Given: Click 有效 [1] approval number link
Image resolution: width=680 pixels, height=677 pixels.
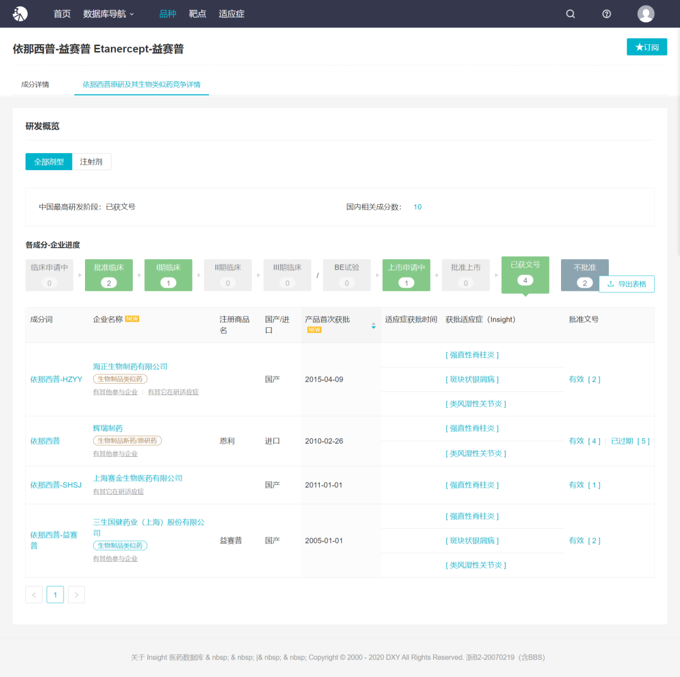Looking at the screenshot, I should tap(584, 485).
